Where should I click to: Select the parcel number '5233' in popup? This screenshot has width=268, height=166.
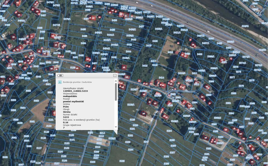click(x=66, y=117)
